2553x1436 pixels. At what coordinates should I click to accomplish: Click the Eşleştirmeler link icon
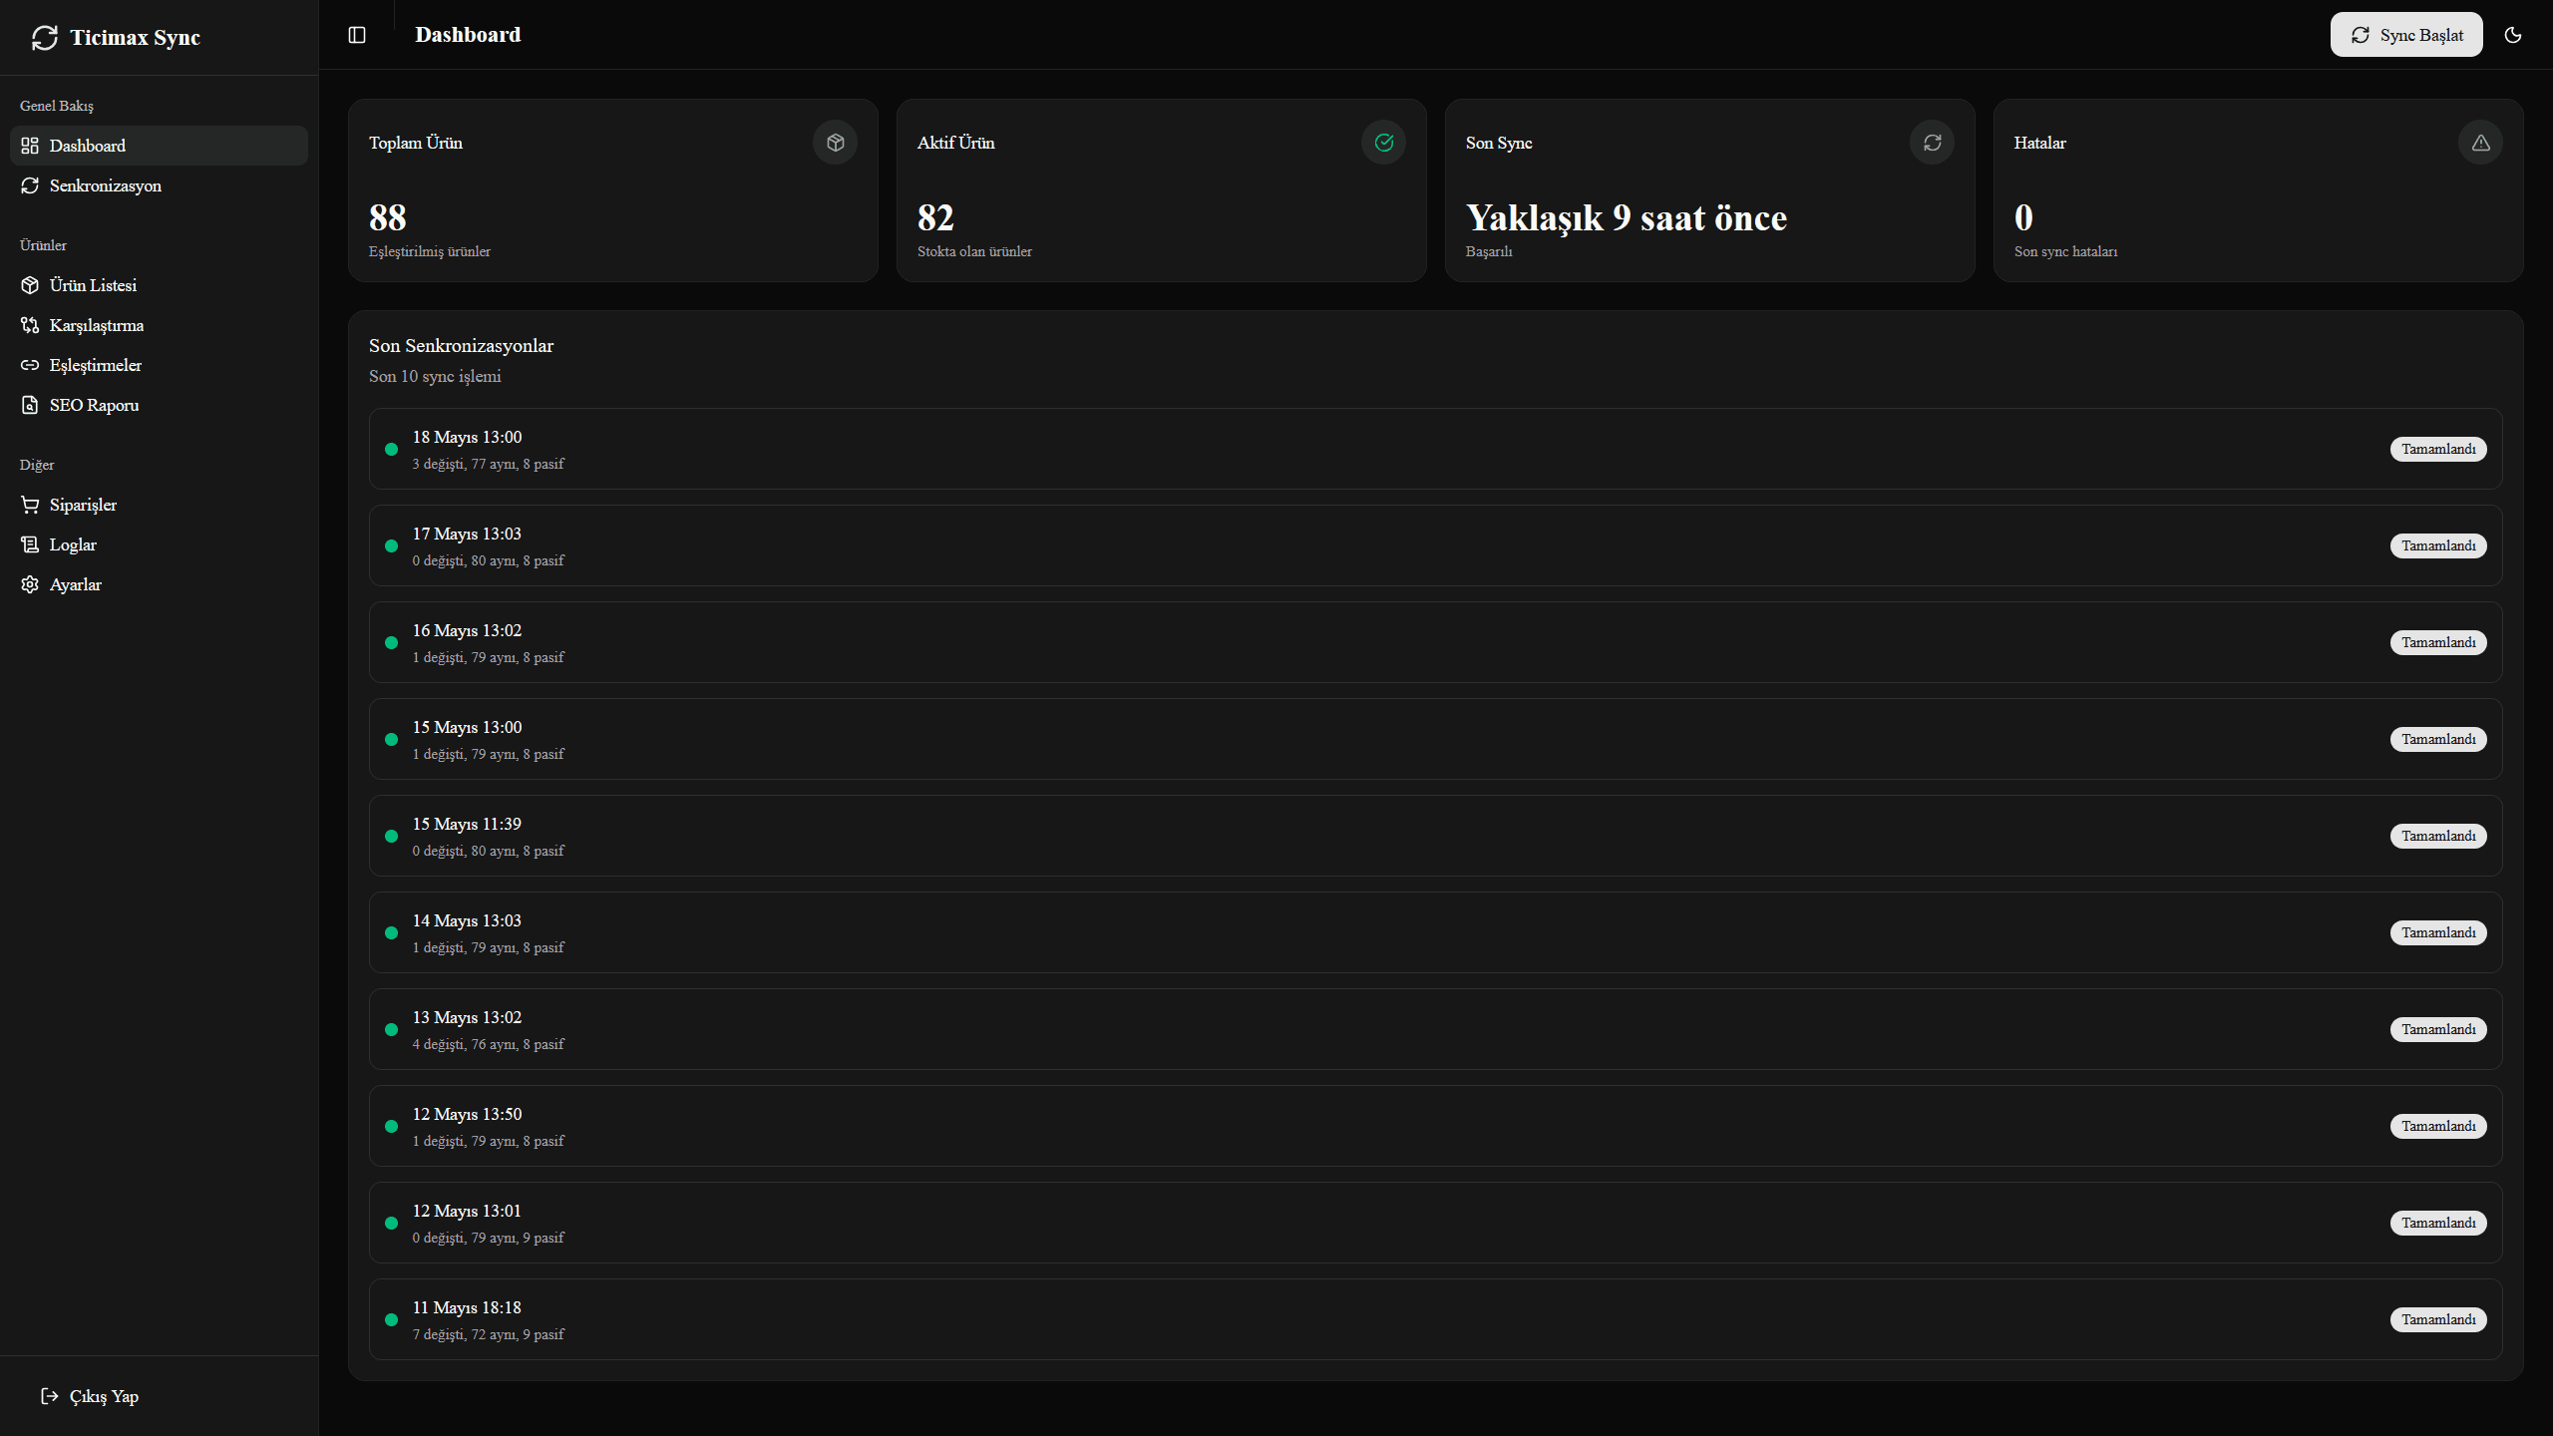[x=30, y=365]
